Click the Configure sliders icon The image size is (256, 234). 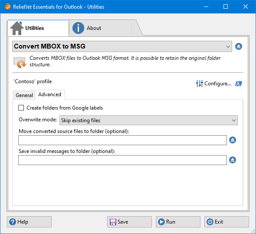coord(199,84)
